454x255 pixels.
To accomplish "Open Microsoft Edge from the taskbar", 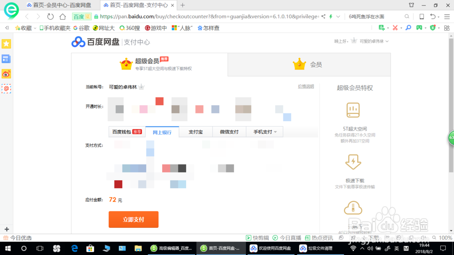I will pos(74,248).
